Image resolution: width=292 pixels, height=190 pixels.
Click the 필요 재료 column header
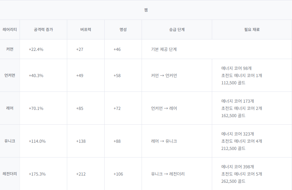252,30
